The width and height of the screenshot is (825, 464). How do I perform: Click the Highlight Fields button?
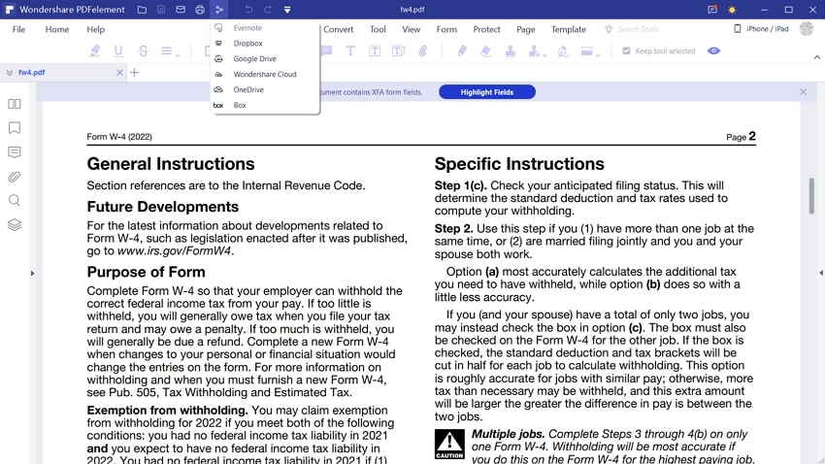pyautogui.click(x=486, y=92)
